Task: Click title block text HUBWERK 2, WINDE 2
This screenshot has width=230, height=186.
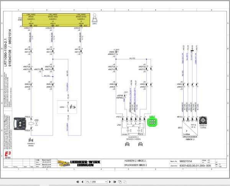Action: [136, 161]
